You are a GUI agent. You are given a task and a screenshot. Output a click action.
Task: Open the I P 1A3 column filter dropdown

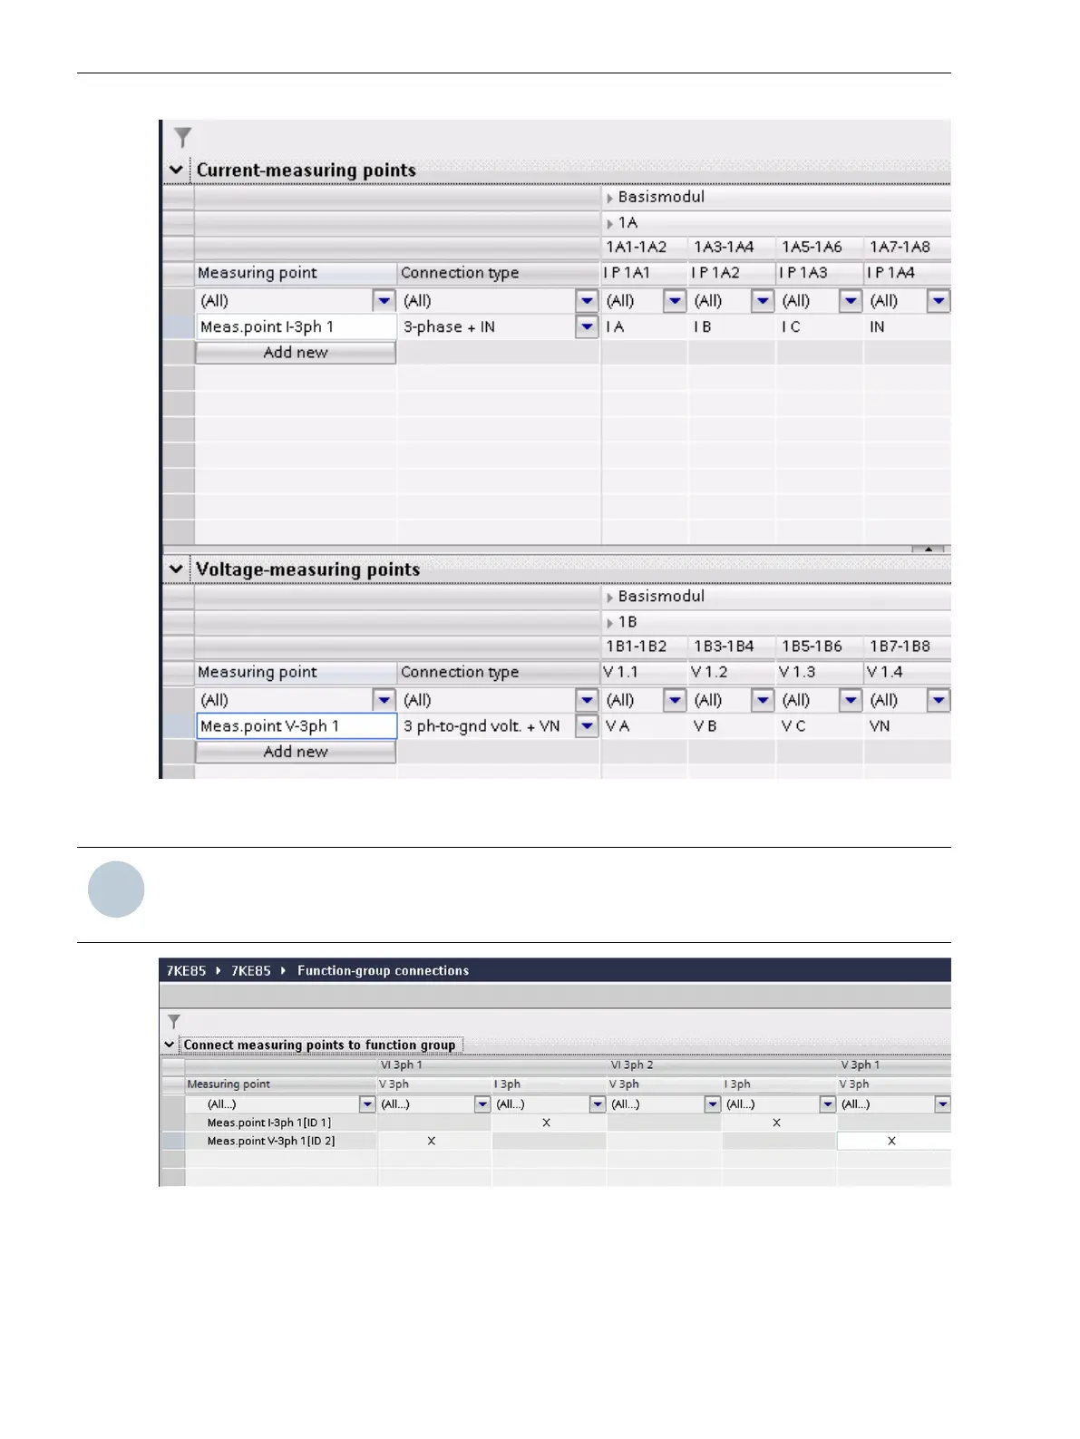(x=850, y=300)
